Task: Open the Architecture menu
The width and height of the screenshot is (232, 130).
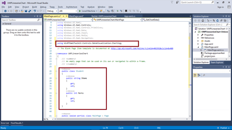Action: [x=71, y=7]
